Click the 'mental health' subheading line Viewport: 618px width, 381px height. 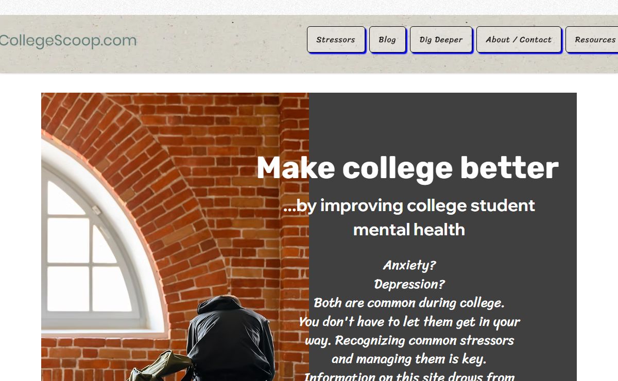coord(409,230)
